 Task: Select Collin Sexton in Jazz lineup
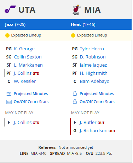click(28, 57)
